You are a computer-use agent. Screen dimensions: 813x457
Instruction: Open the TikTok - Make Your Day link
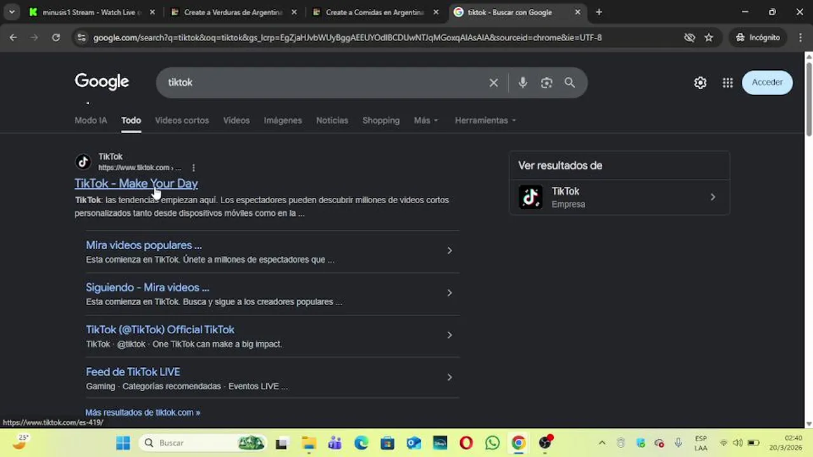click(136, 183)
